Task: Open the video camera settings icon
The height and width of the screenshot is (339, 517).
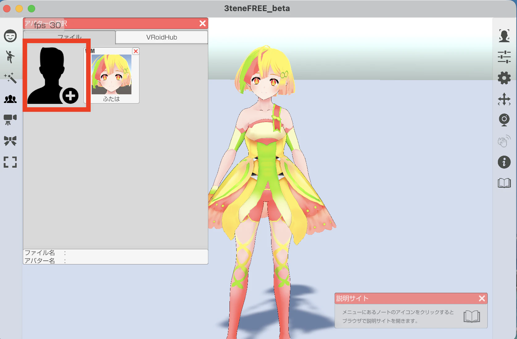Action: point(10,120)
